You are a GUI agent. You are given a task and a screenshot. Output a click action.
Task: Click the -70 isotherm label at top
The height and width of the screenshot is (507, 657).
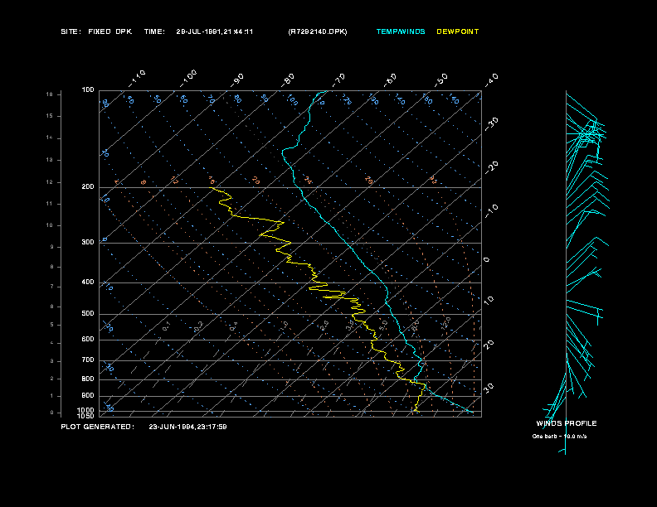click(338, 80)
